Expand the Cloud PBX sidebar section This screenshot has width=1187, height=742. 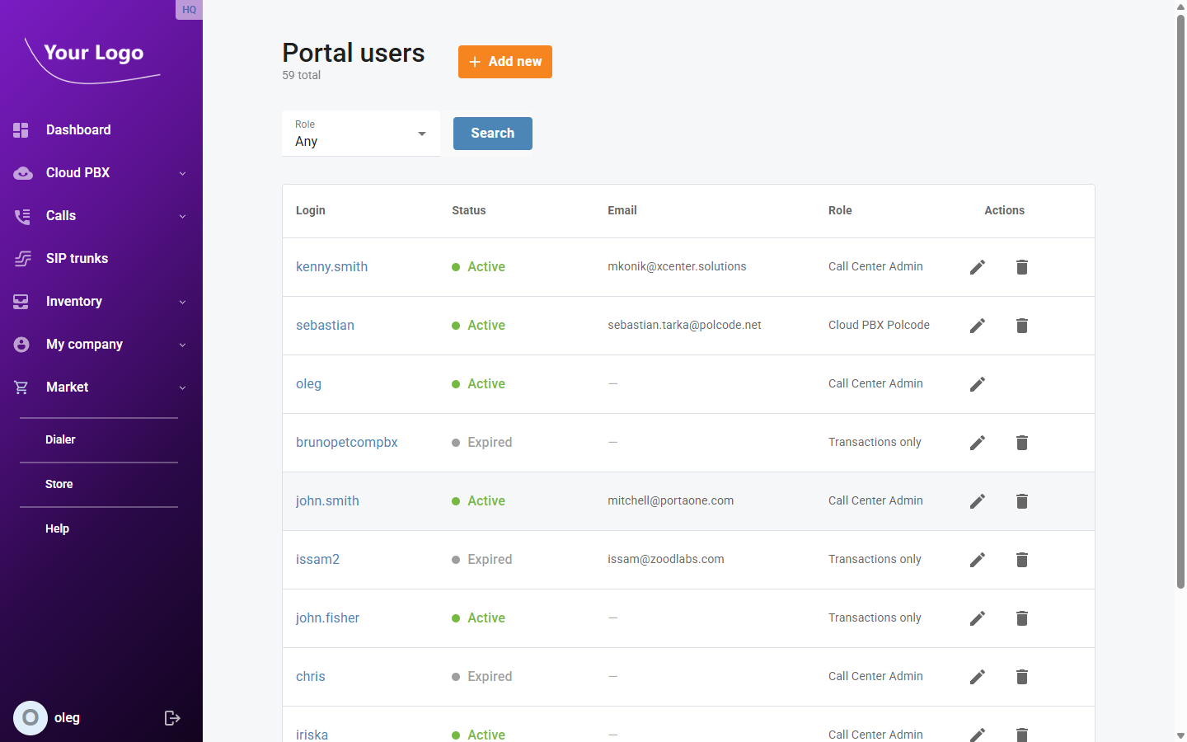click(181, 172)
